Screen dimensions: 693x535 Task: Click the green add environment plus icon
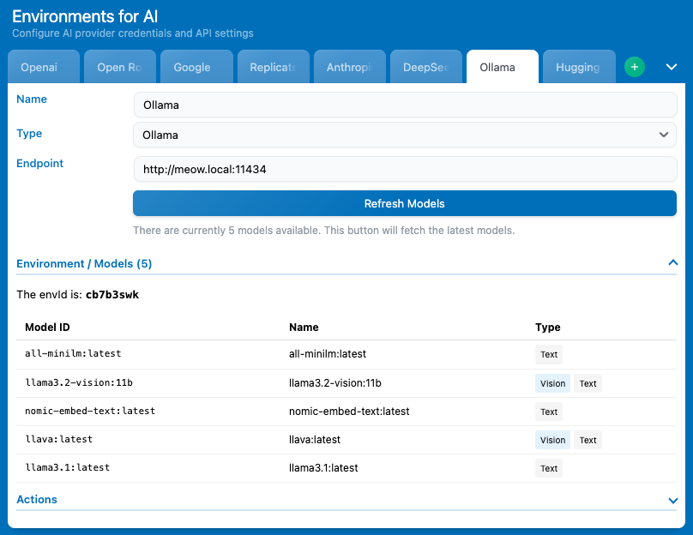pos(634,67)
